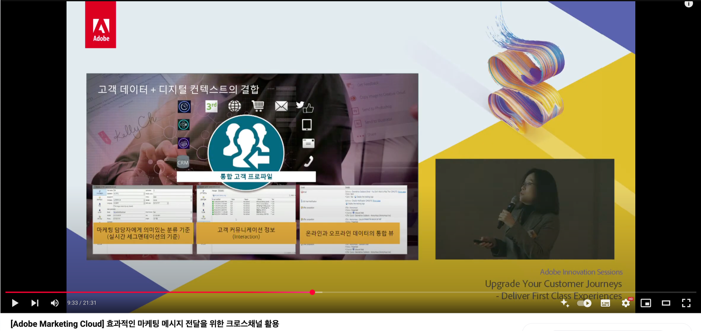
Task: Click the red progress bar scrubber
Action: pyautogui.click(x=312, y=292)
